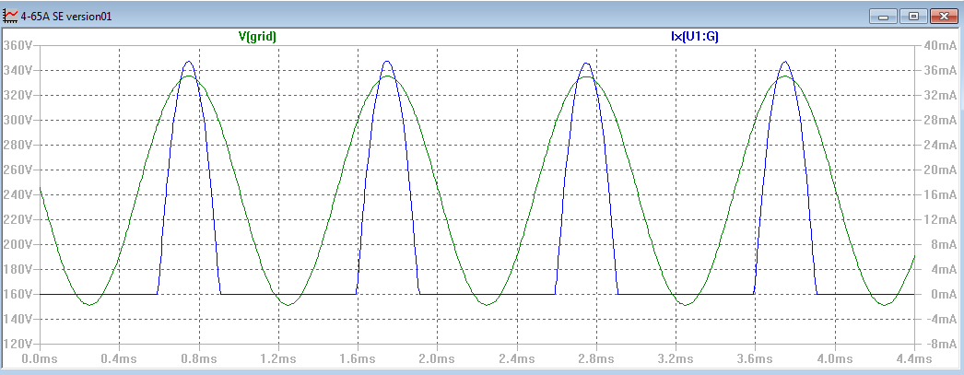Click the 24mA right axis label
Viewport: 964px width, 375px height.
click(939, 145)
